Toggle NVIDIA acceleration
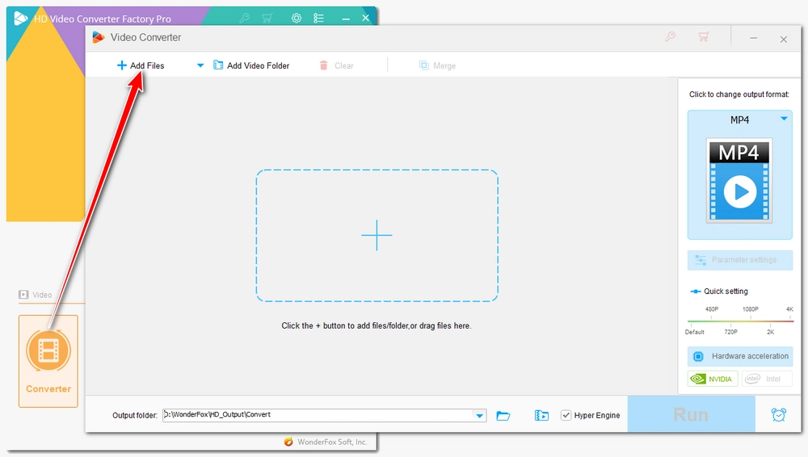808x457 pixels. tap(713, 379)
